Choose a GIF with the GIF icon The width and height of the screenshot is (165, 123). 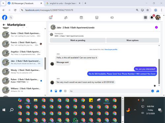(65, 91)
